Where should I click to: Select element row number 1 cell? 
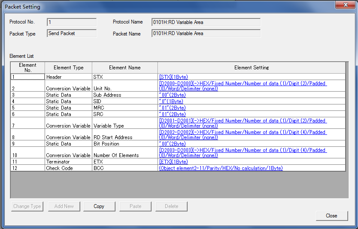(x=27, y=77)
